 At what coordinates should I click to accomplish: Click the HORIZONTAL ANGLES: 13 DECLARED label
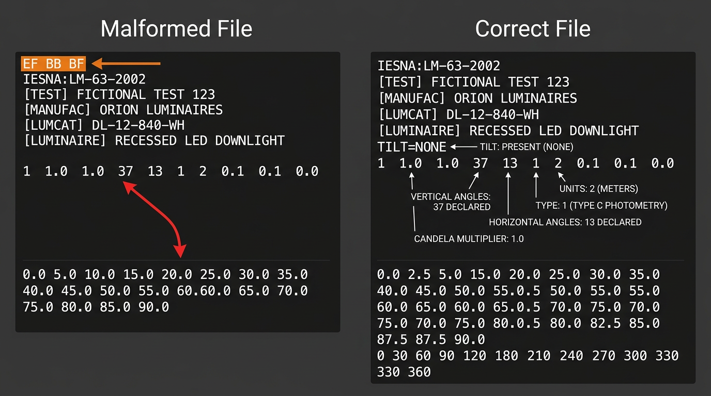point(565,222)
